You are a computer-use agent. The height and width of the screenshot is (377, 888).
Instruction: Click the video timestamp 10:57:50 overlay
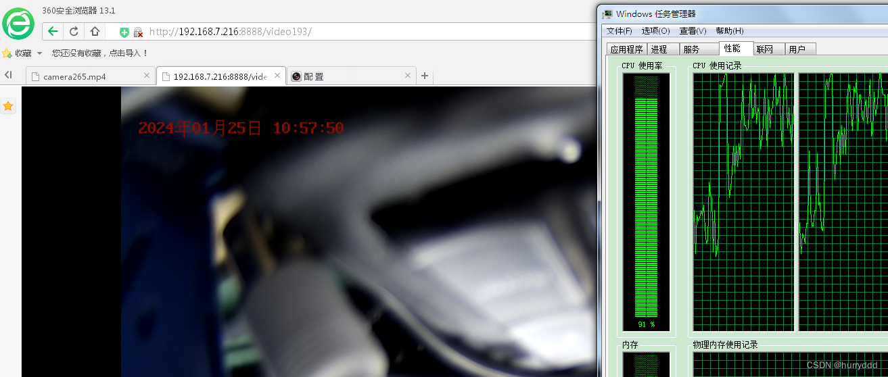(x=308, y=128)
